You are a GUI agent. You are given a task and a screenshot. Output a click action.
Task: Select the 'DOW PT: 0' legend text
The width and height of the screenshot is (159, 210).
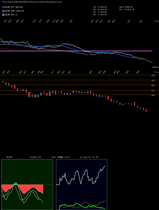tap(11, 15)
